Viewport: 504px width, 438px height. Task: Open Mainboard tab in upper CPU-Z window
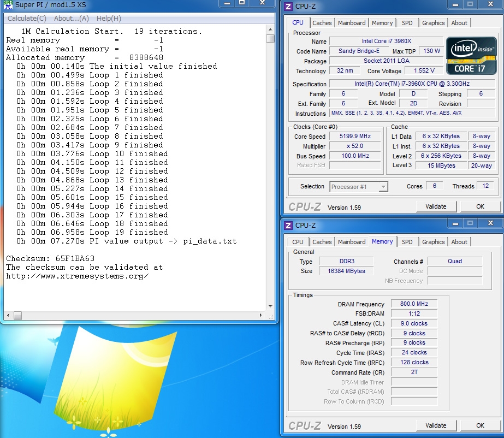click(x=352, y=23)
